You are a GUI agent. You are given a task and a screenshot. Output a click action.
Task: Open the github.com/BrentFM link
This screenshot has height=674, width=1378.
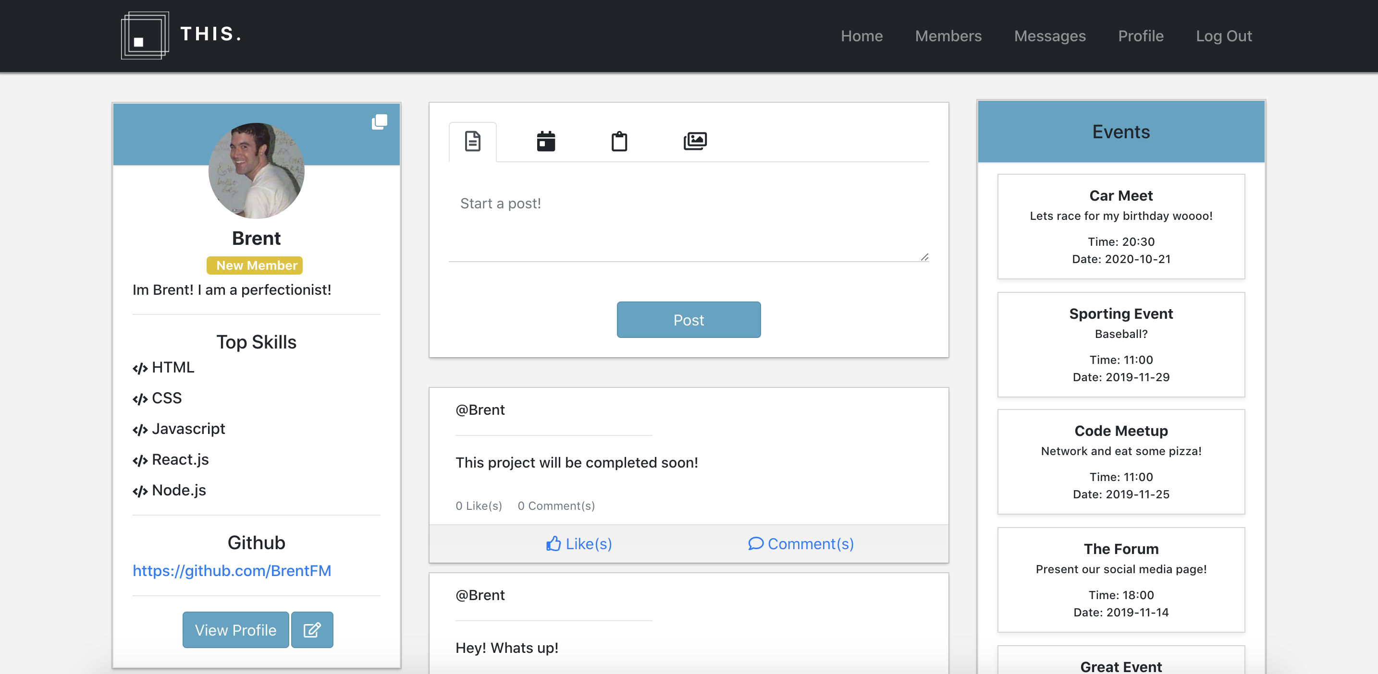pyautogui.click(x=232, y=570)
